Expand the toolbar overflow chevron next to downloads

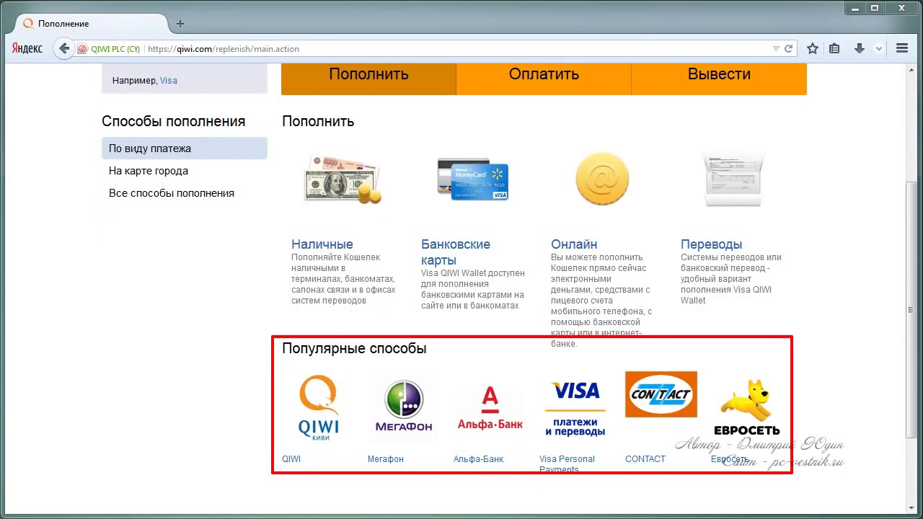(879, 49)
